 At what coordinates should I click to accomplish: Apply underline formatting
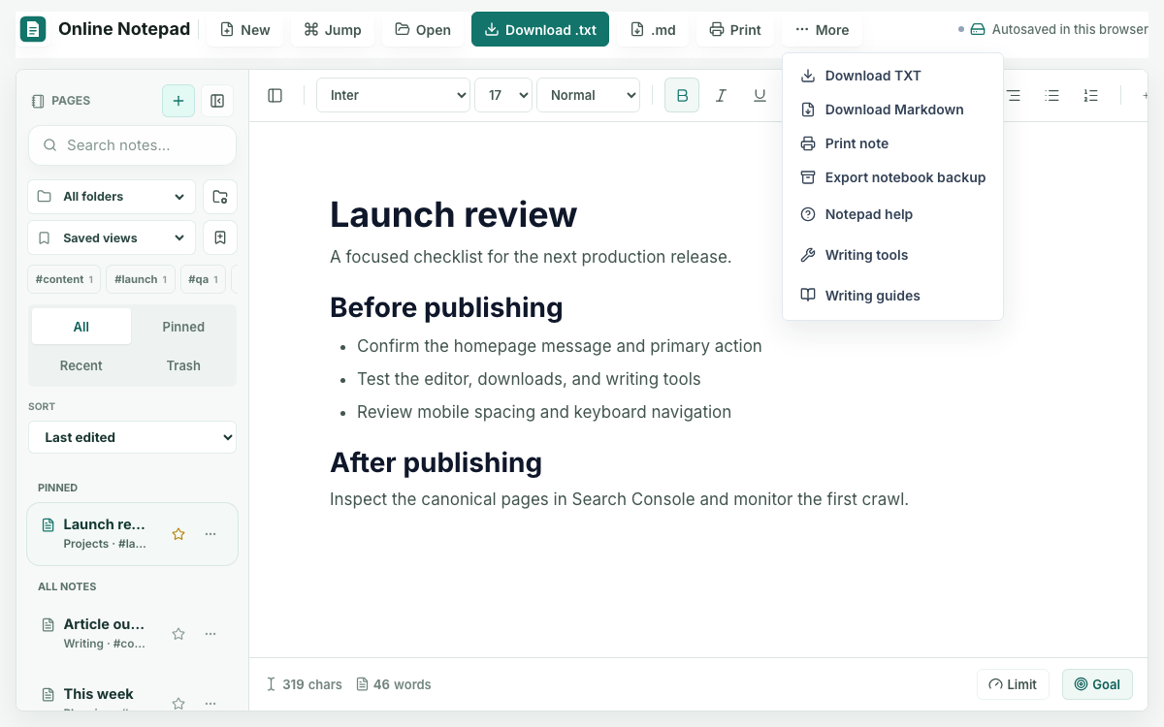click(760, 95)
